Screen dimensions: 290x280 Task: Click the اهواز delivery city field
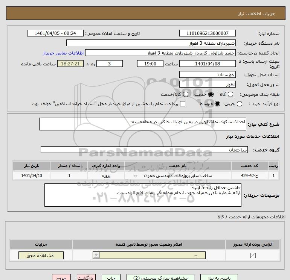[207, 84]
